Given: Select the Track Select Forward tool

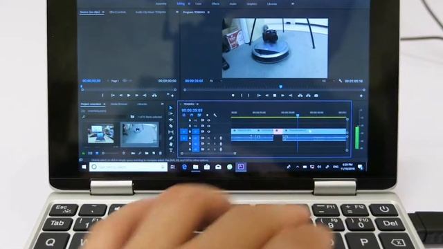Looking at the screenshot, I should tap(171, 113).
